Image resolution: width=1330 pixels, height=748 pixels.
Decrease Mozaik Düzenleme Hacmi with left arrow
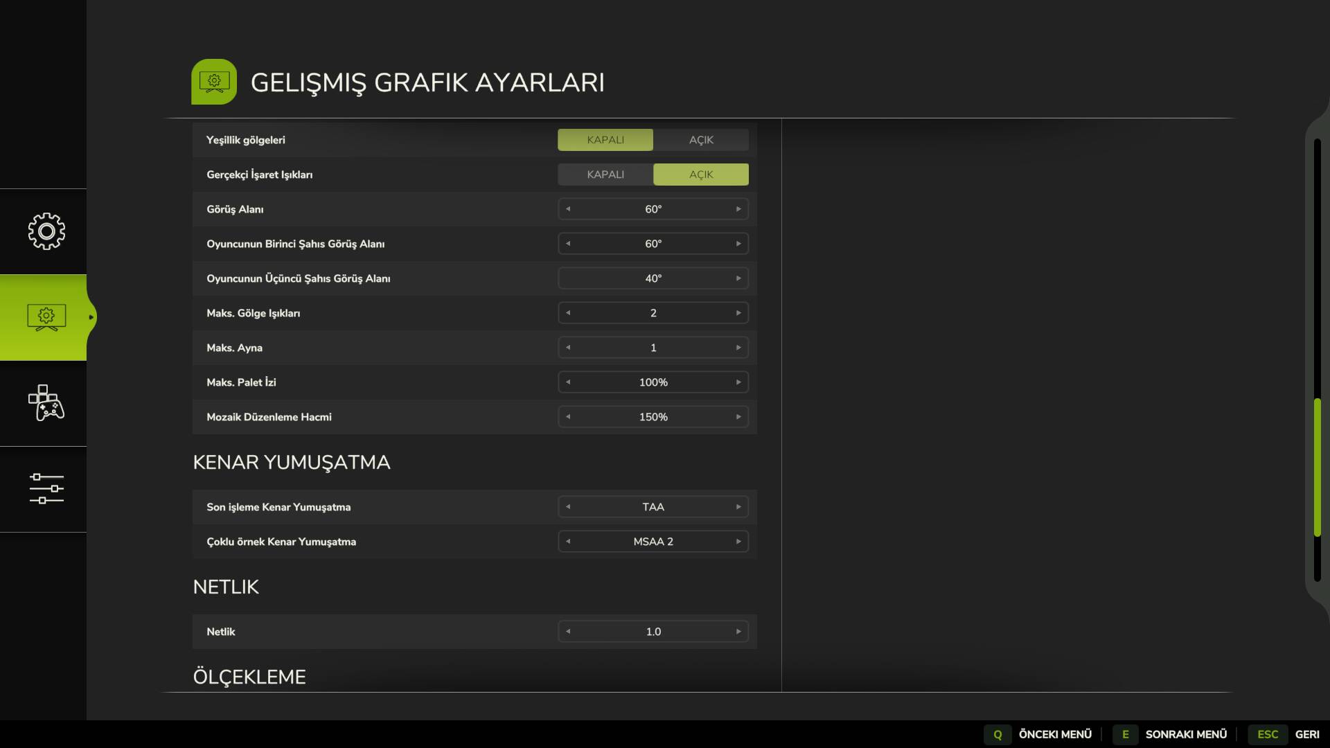568,417
